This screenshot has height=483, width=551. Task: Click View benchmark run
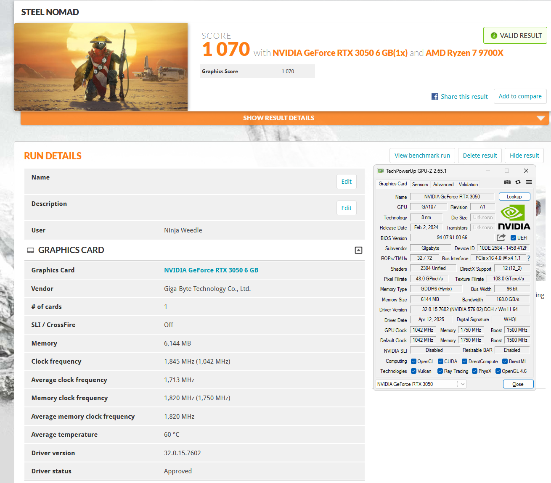coord(422,156)
